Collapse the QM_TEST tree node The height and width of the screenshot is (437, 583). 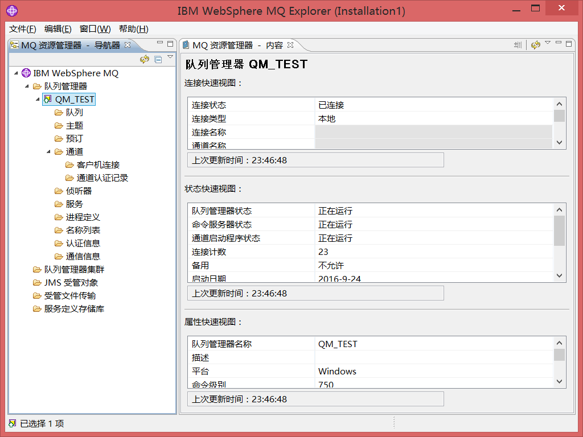click(x=38, y=99)
